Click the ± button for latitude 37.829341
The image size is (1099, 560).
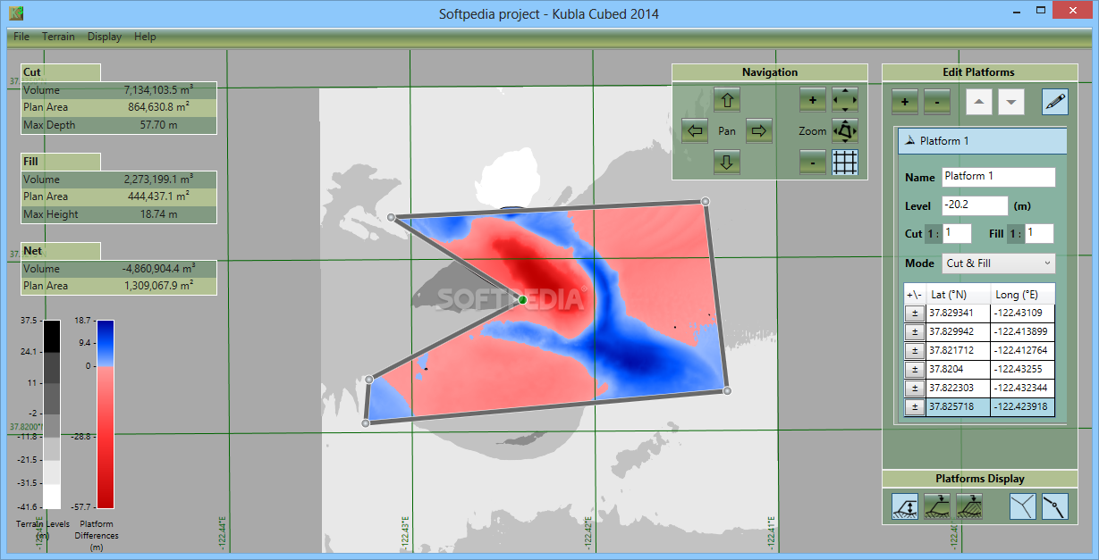915,313
